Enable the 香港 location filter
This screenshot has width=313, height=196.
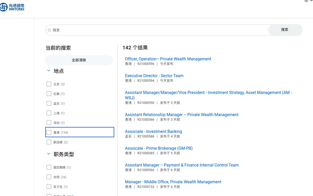tap(49, 132)
